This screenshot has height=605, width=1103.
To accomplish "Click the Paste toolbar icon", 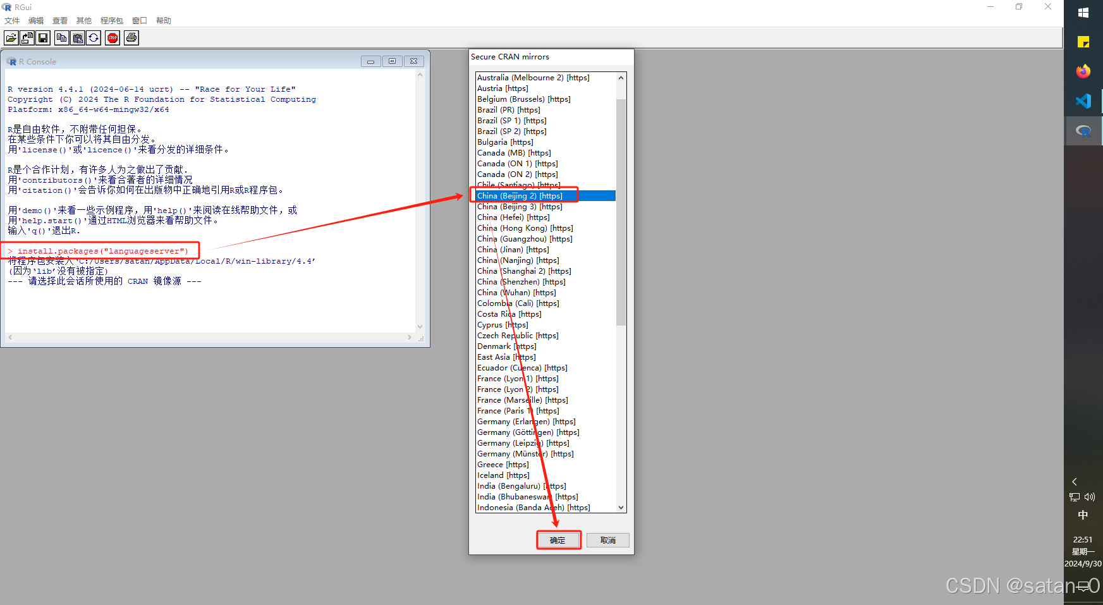I will coord(77,38).
